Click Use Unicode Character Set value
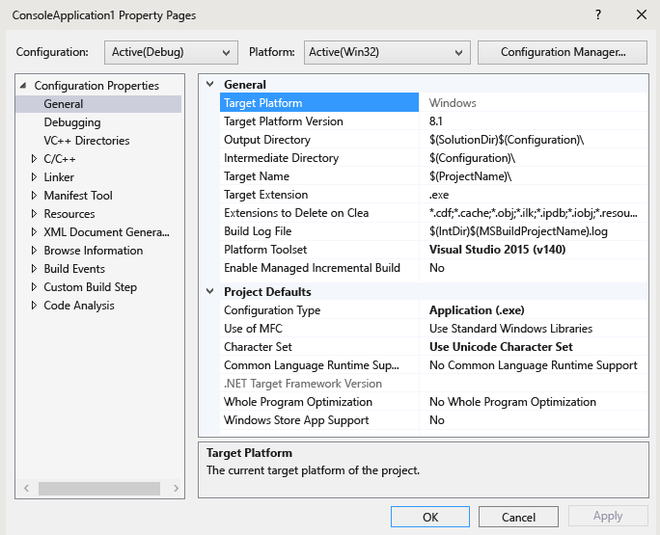This screenshot has height=535, width=660. click(501, 347)
